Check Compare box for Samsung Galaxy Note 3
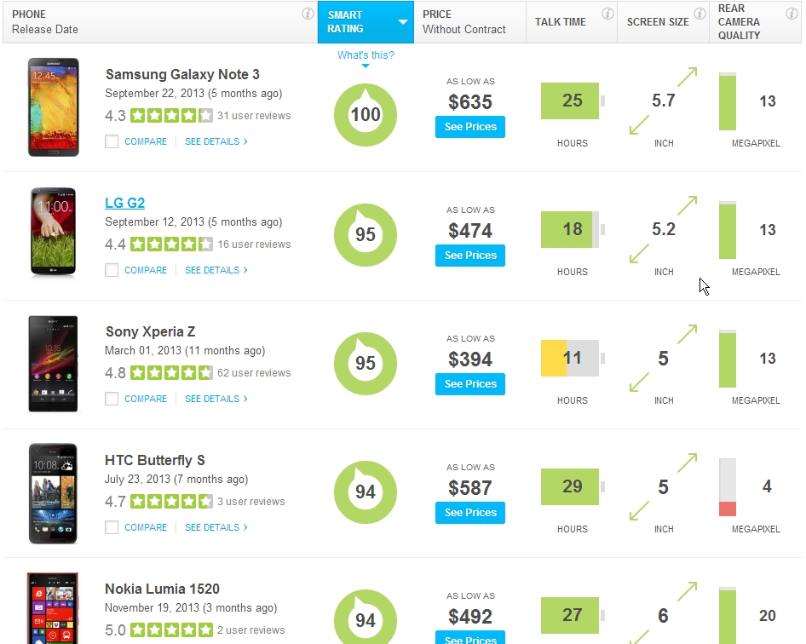806x644 pixels. pos(112,141)
